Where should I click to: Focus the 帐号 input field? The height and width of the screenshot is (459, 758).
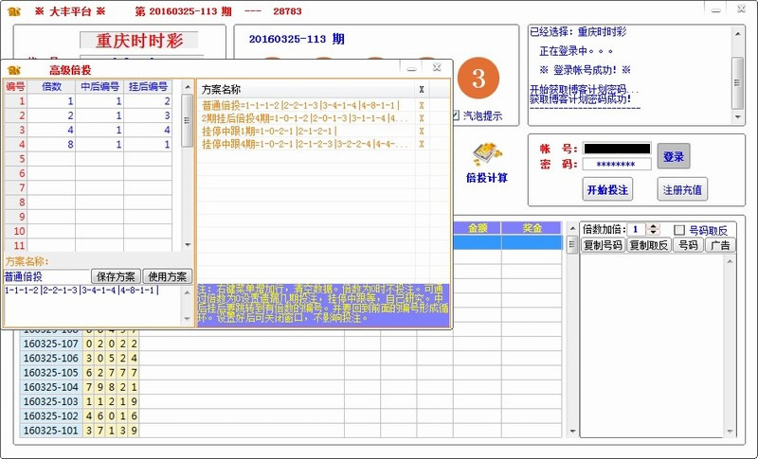(x=618, y=149)
